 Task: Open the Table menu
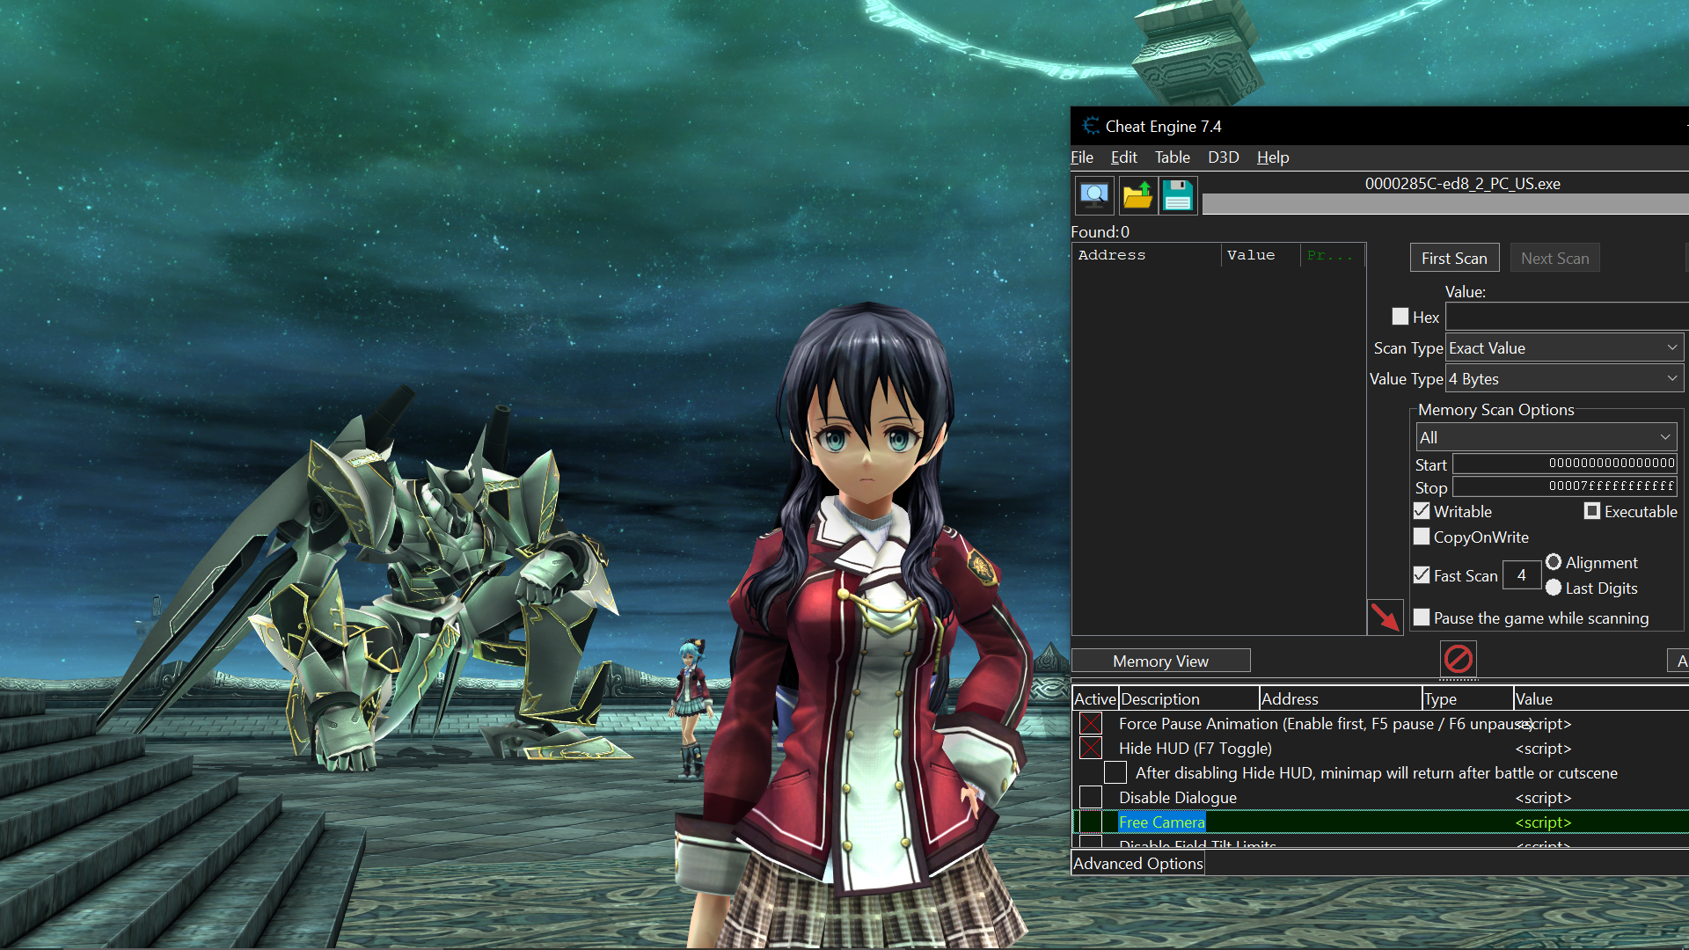(1172, 157)
